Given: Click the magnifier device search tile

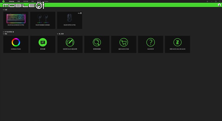Looking at the screenshot, I should [97, 44].
